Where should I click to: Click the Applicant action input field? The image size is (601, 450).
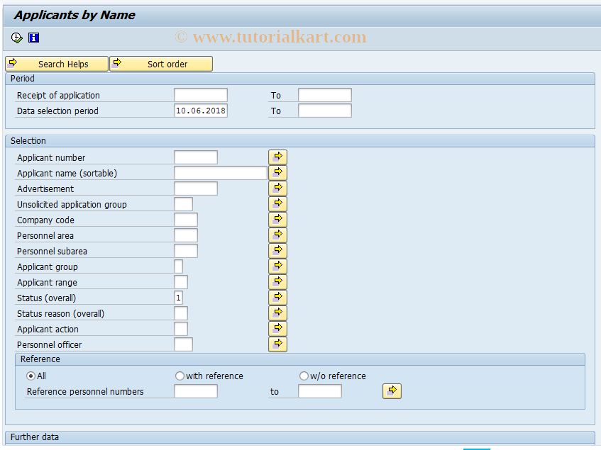click(x=180, y=329)
